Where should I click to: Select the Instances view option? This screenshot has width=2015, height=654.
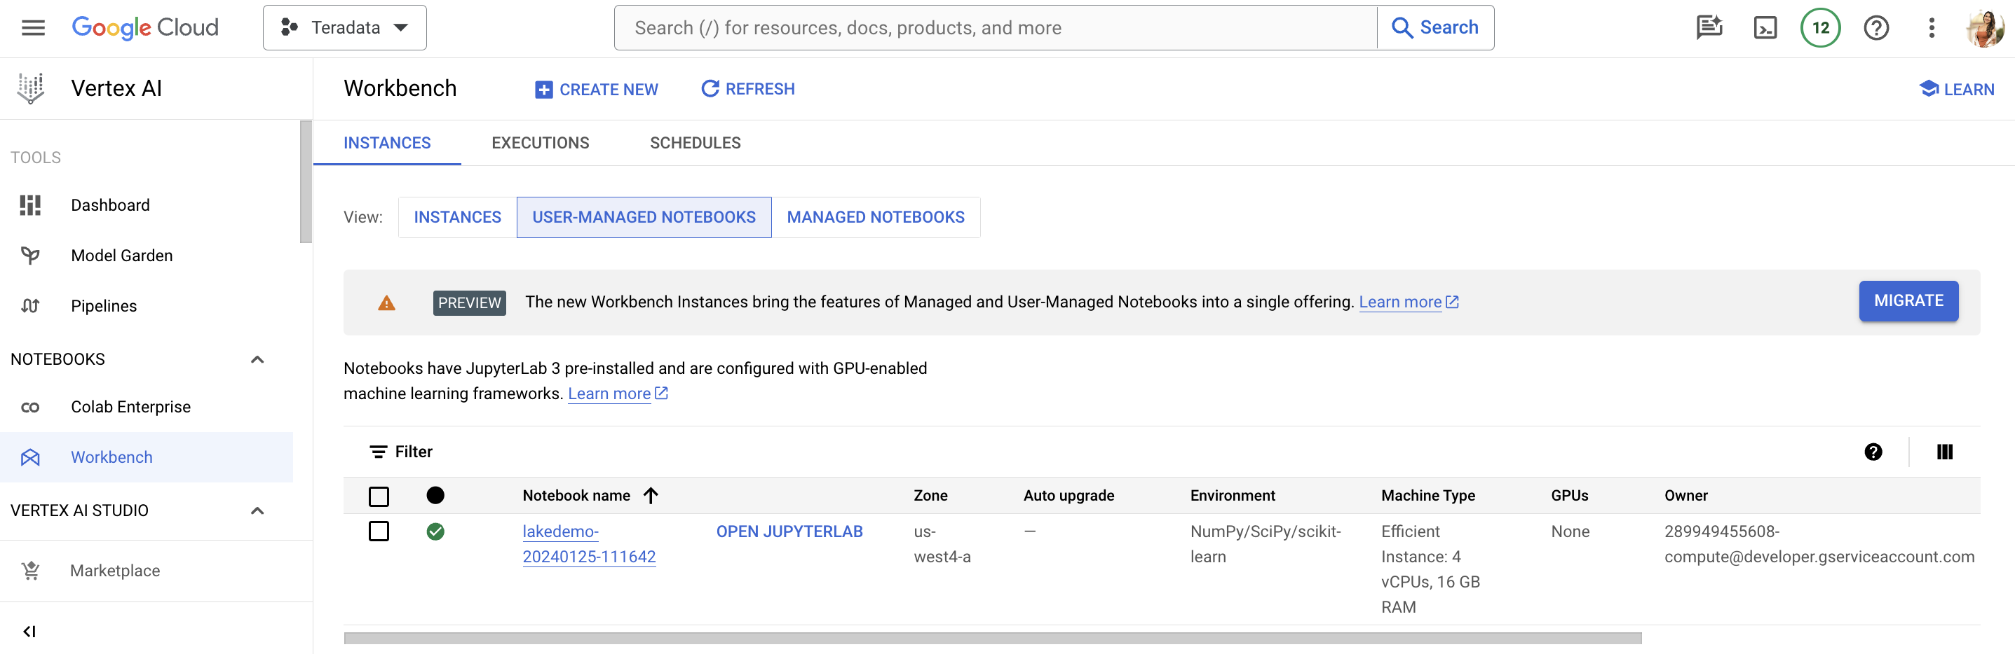tap(457, 217)
